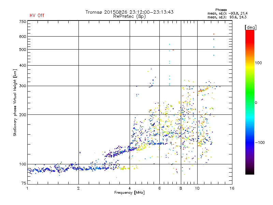Pick the black bottom of the colorbar
The height and width of the screenshot is (205, 273).
[250, 172]
